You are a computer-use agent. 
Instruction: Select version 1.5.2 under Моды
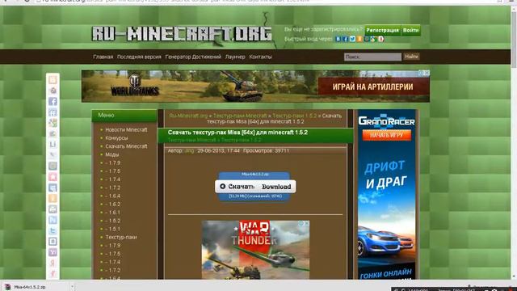[113, 221]
